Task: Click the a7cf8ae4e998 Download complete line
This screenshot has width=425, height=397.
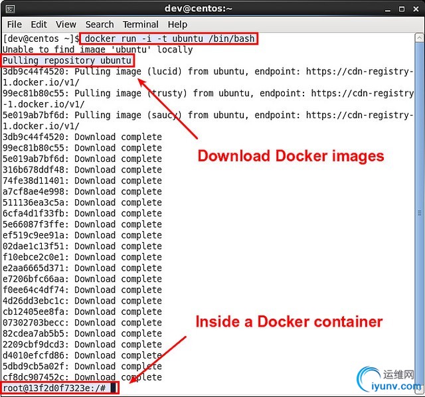Action: 82,192
